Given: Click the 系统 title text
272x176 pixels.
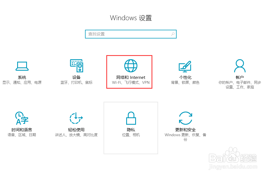Looking at the screenshot, I should tap(22, 77).
